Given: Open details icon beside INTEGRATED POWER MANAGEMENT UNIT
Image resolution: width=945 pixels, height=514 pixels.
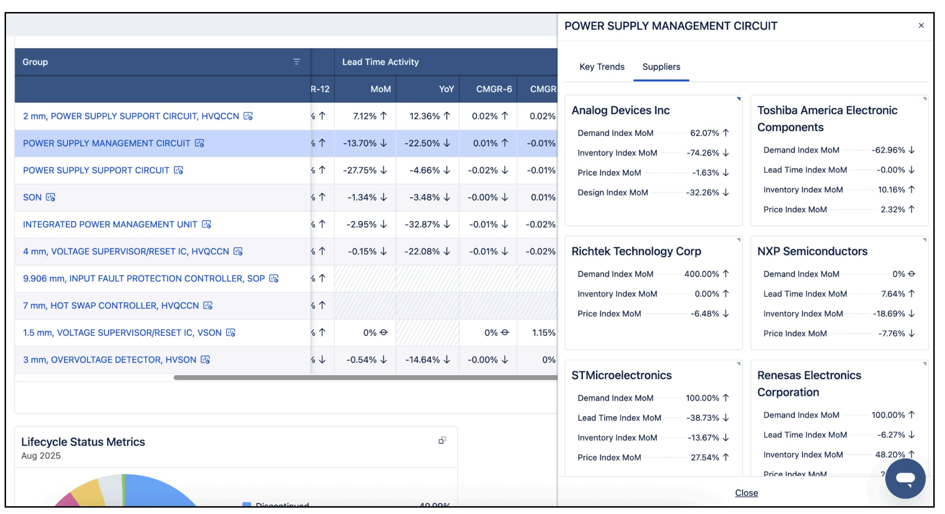Looking at the screenshot, I should tap(207, 224).
